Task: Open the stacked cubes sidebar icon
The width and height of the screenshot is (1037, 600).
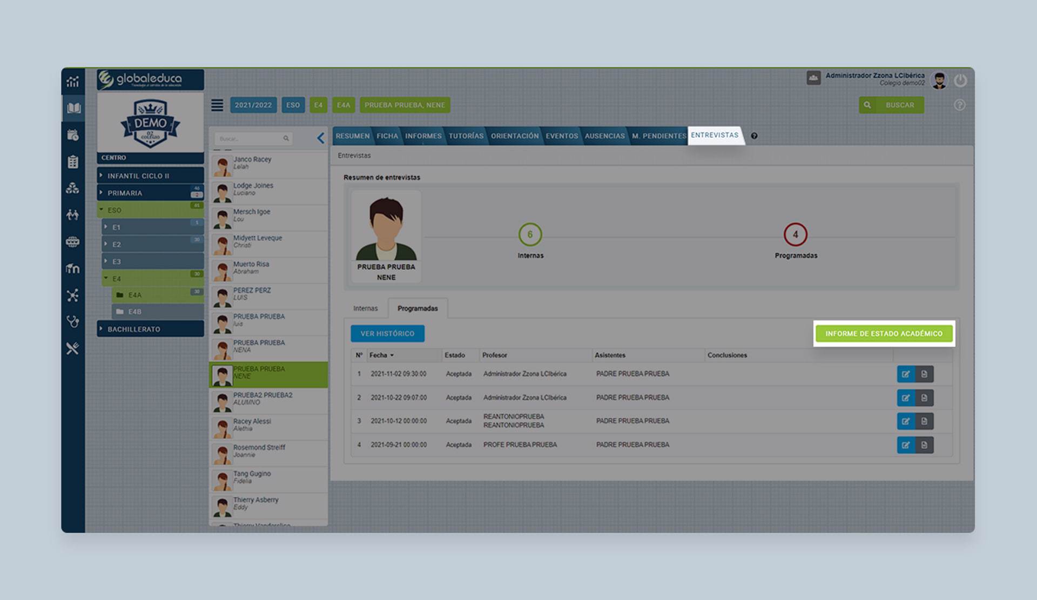Action: click(73, 188)
